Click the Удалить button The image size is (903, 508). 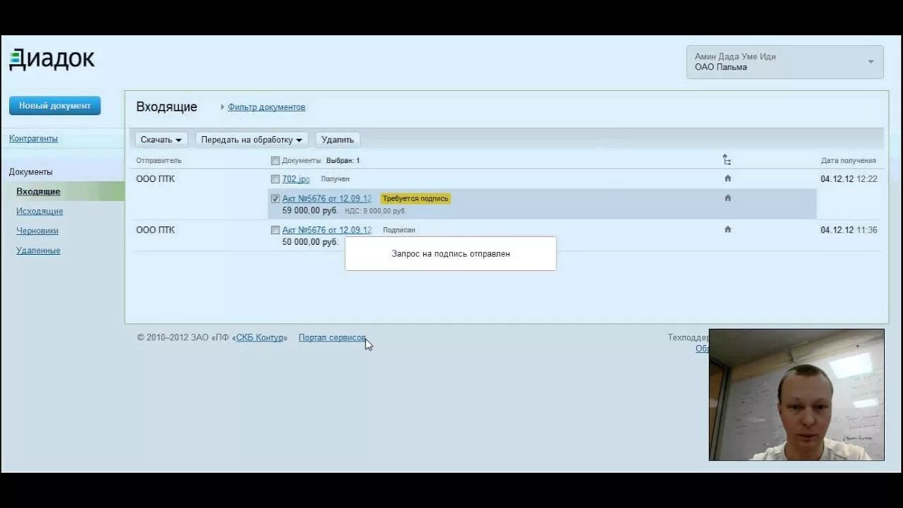(338, 140)
